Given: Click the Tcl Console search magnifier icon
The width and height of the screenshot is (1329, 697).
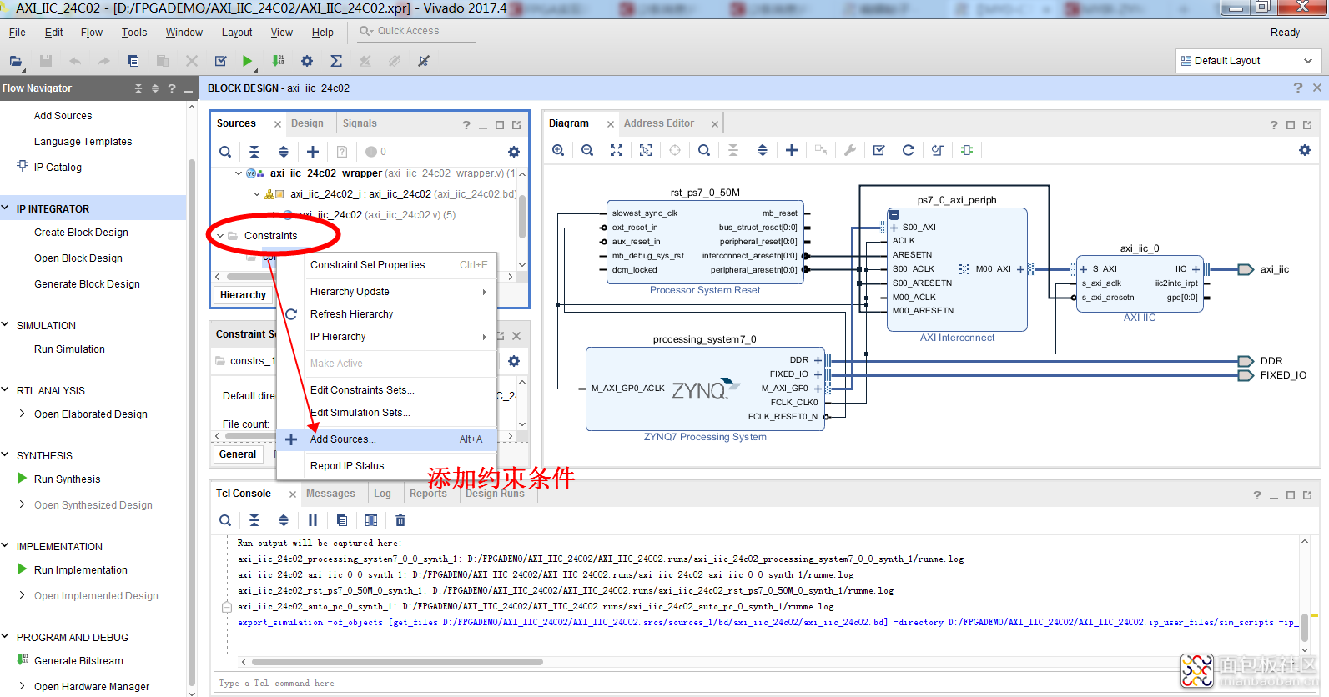Looking at the screenshot, I should (x=225, y=520).
